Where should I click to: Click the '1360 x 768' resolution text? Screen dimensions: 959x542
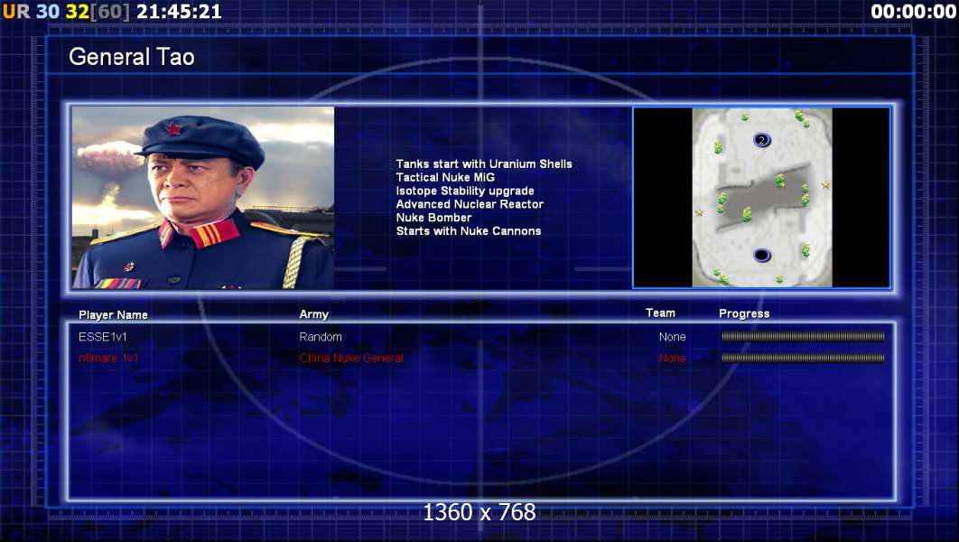pyautogui.click(x=479, y=512)
